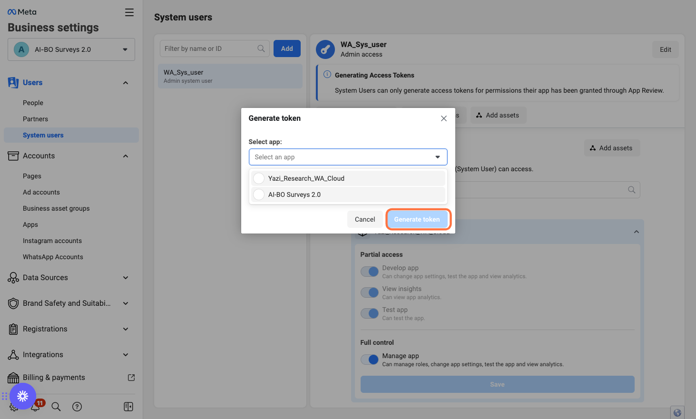
Task: Select the Yazi_Research_WA_Cloud radio option
Action: point(259,178)
